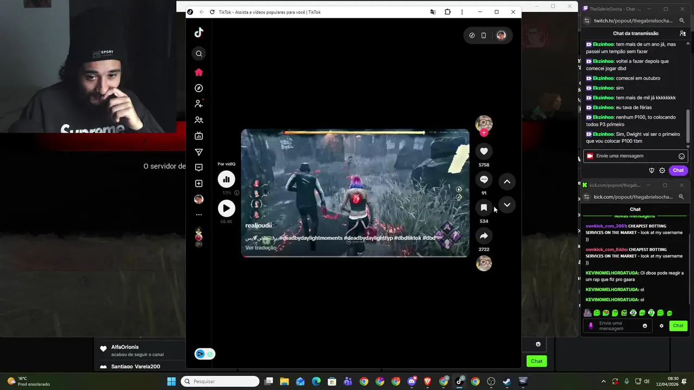Show hidden system tray icons chevron
This screenshot has width=694, height=390.
click(x=603, y=381)
